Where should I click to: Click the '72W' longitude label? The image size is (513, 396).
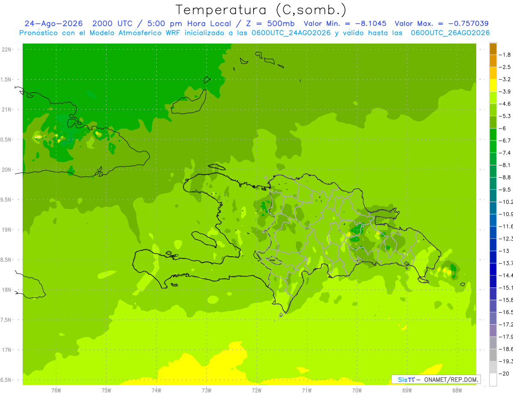(256, 390)
